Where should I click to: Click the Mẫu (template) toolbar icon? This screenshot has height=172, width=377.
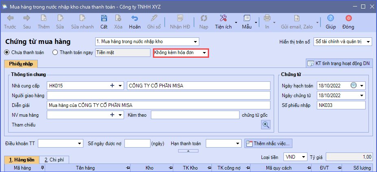[x=247, y=18]
